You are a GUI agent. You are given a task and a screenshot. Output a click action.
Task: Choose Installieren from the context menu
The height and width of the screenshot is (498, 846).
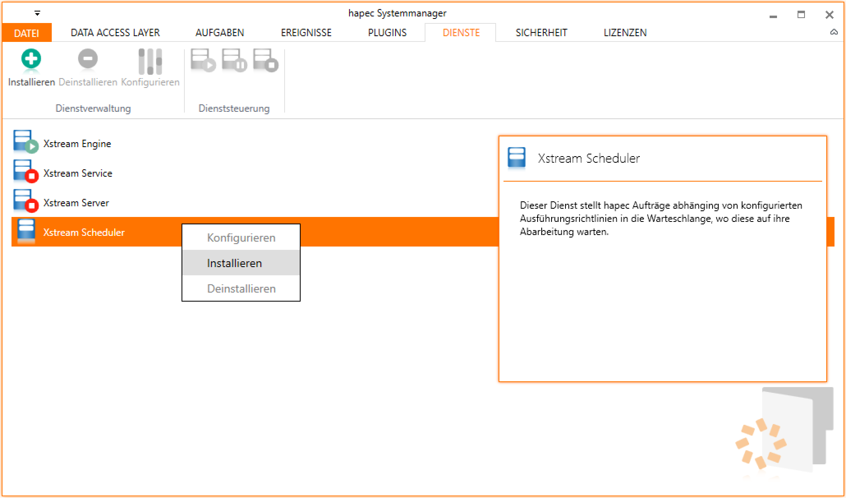(x=234, y=263)
